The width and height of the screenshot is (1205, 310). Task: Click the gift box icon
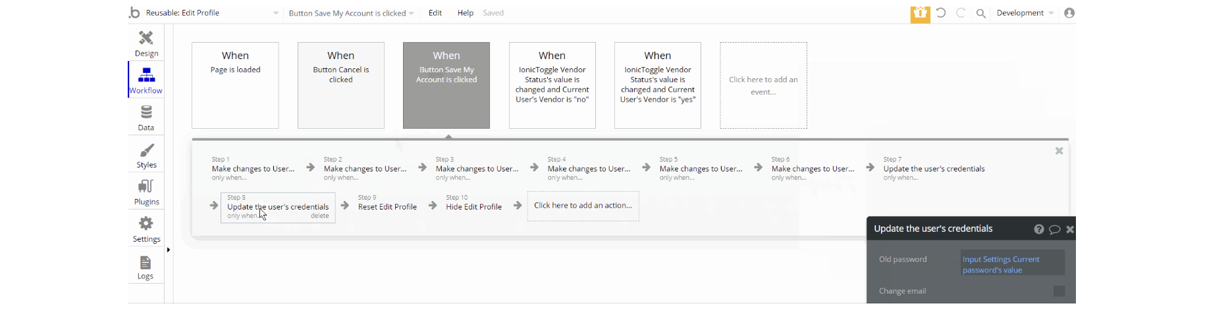click(x=920, y=13)
